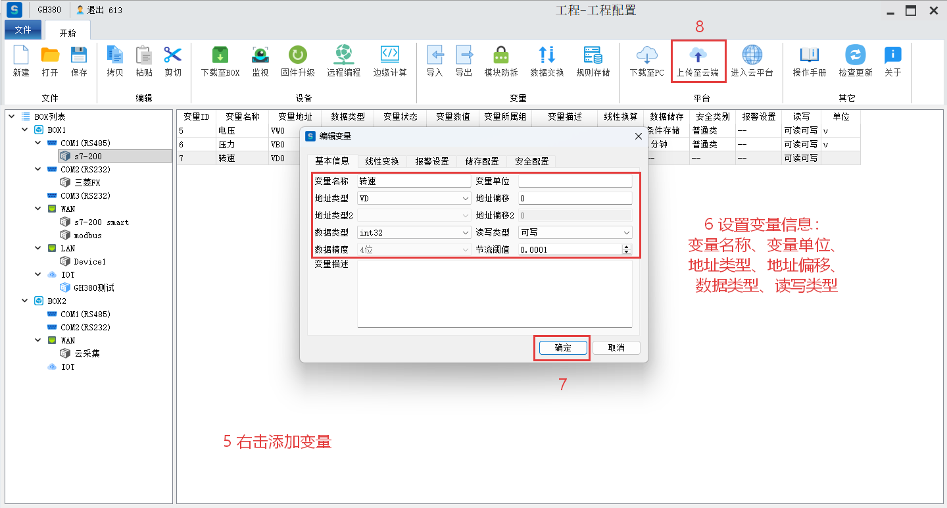Collapse the BOX2 tree node
Image resolution: width=947 pixels, height=508 pixels.
[x=25, y=301]
